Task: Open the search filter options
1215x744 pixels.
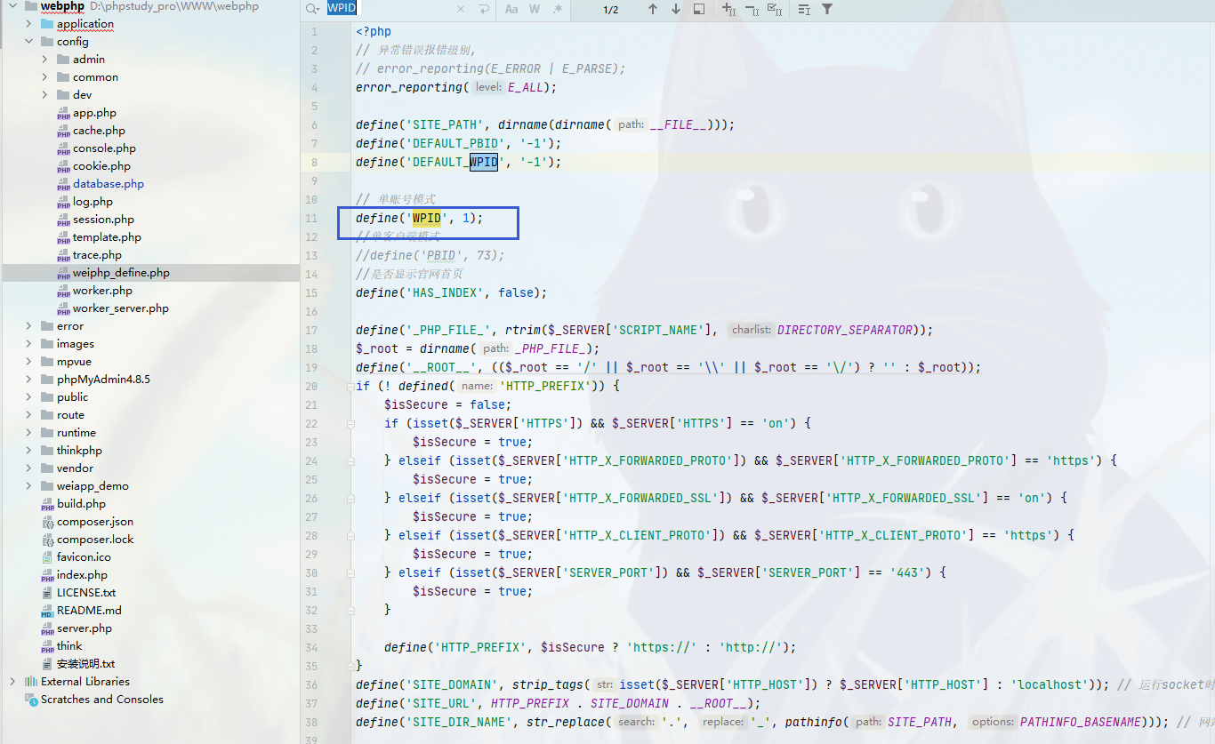Action: 827,9
